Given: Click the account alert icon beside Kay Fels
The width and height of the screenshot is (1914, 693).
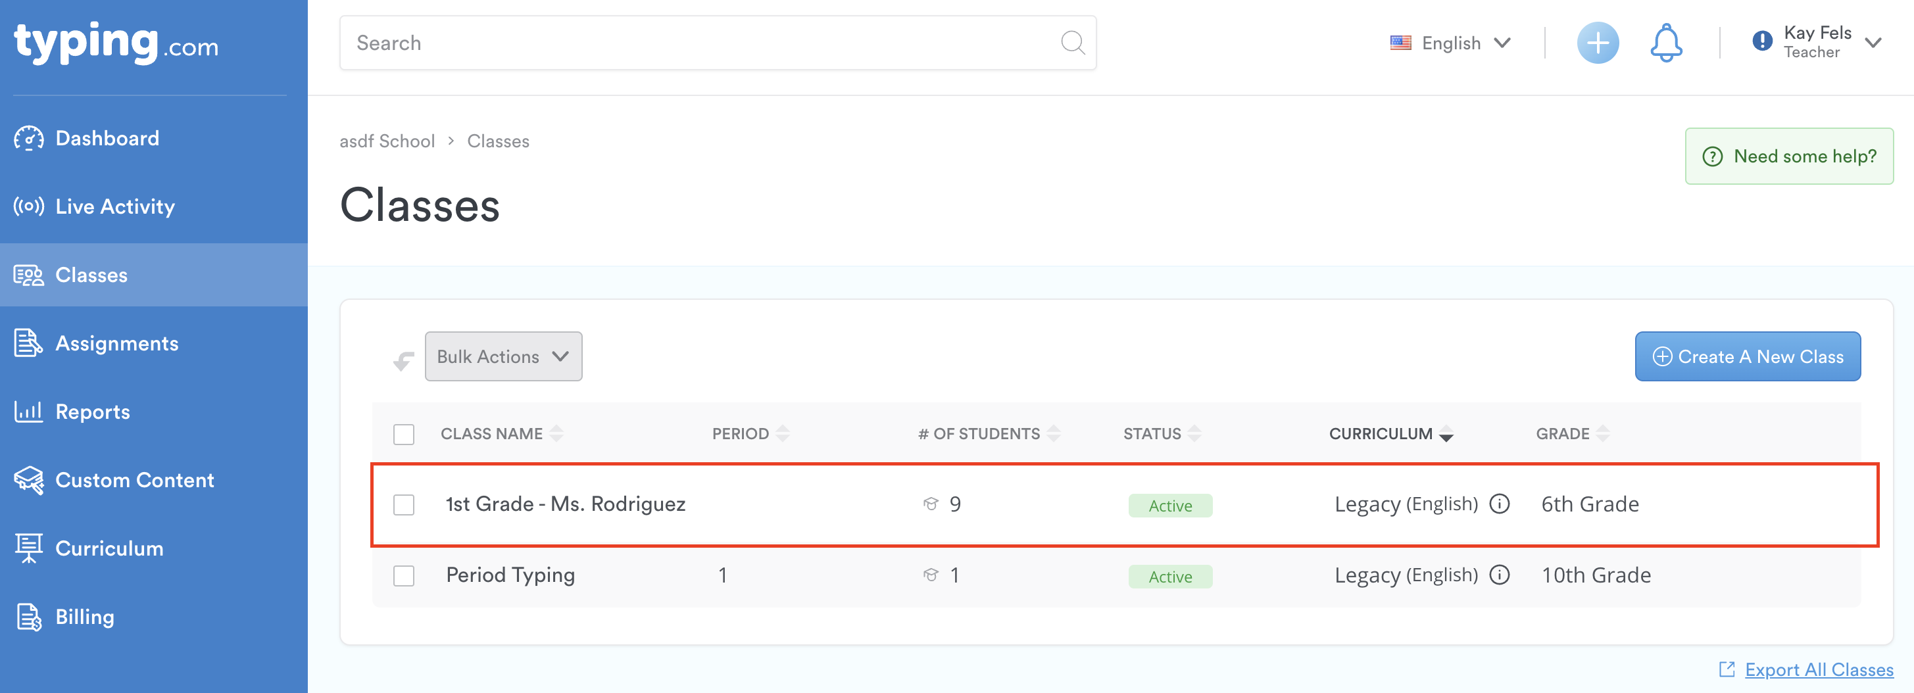Looking at the screenshot, I should point(1761,41).
